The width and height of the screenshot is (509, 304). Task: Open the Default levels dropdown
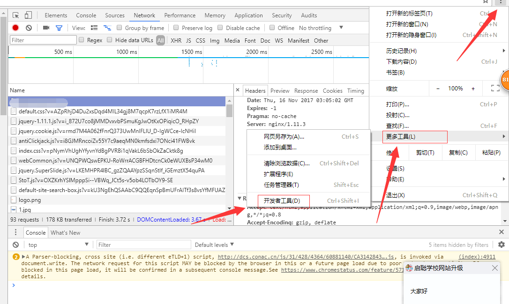(214, 245)
